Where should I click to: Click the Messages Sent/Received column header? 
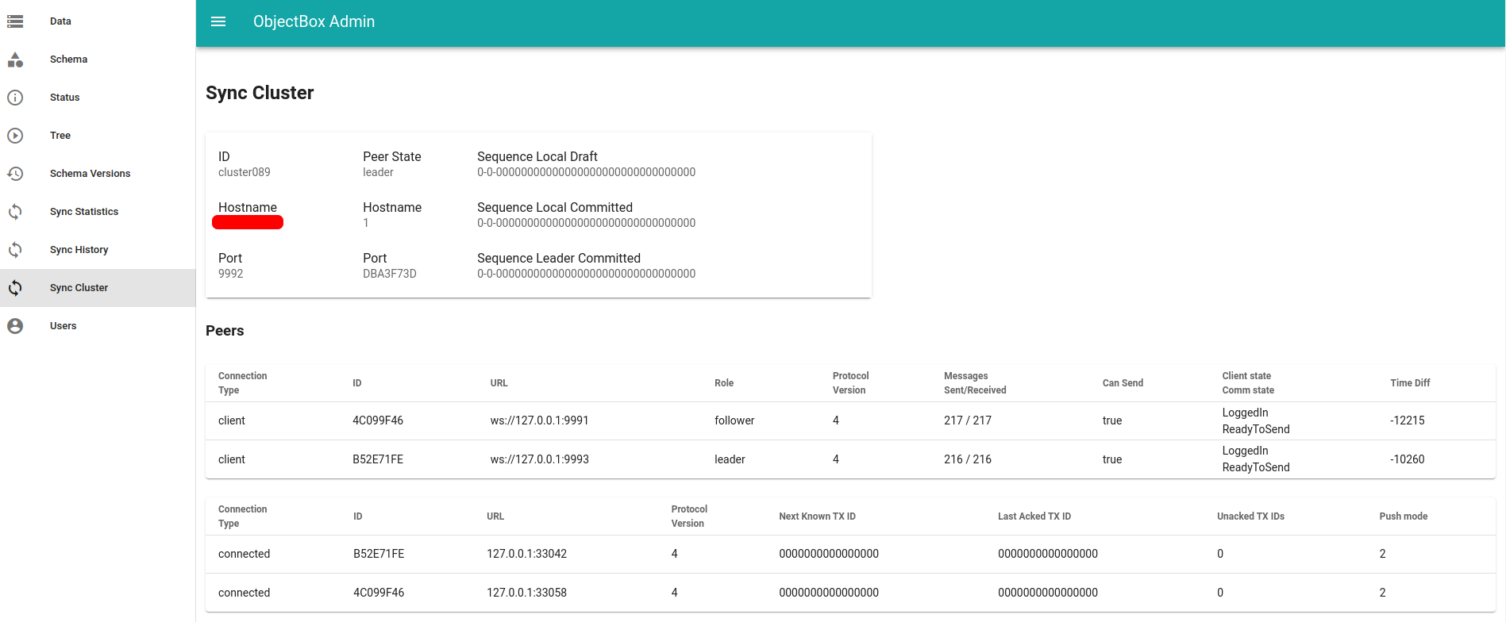coord(974,383)
